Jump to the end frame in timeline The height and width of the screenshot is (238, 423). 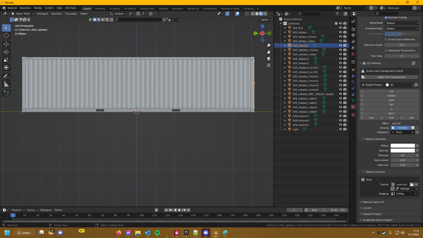click(189, 210)
